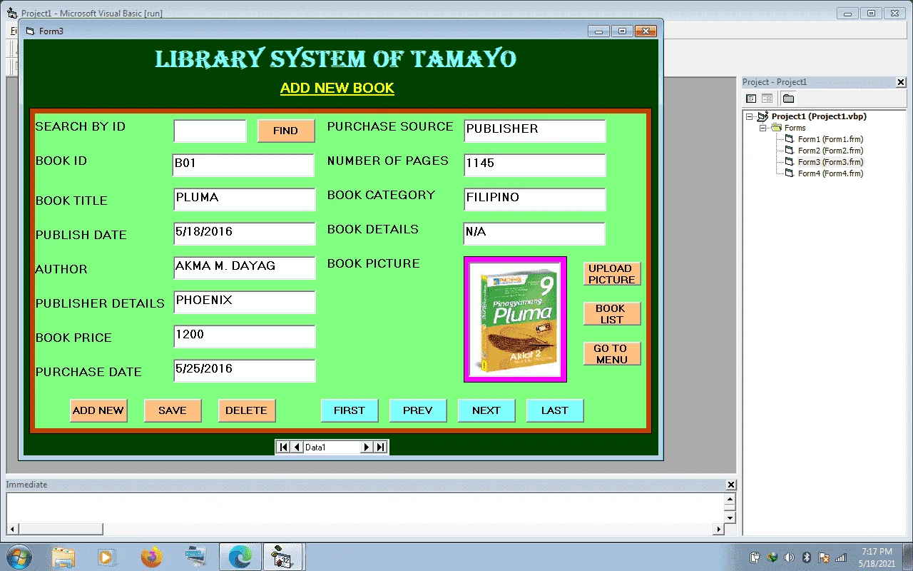This screenshot has height=571, width=913.
Task: Click Data1 control first-record arrow
Action: tap(283, 447)
